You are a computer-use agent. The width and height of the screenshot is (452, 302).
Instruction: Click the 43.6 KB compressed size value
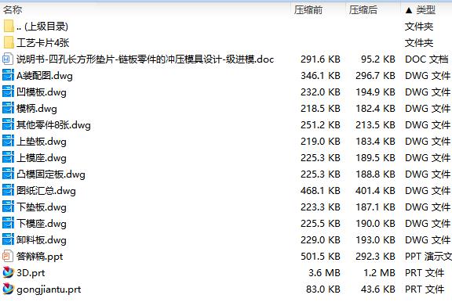tap(378, 289)
